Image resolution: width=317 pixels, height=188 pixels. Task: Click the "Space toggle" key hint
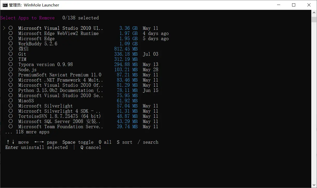pyautogui.click(x=78, y=142)
